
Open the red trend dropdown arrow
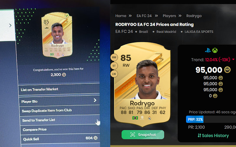(233, 59)
